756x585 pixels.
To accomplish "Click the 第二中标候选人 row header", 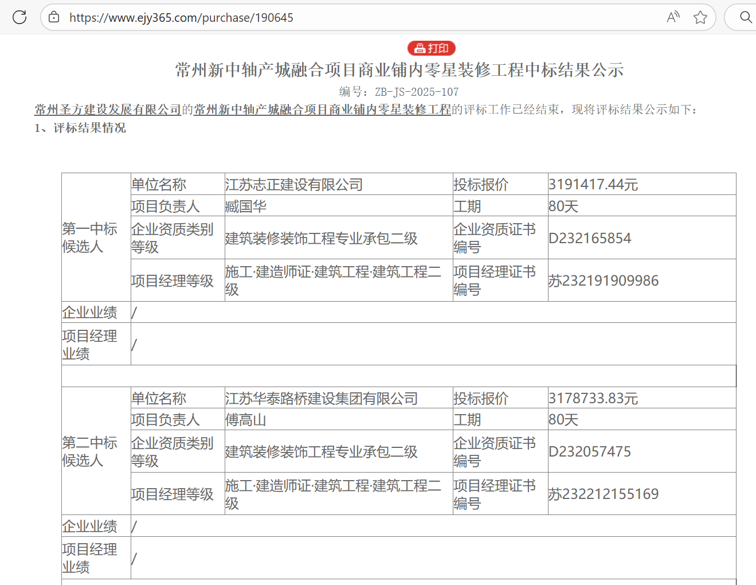I will (90, 451).
